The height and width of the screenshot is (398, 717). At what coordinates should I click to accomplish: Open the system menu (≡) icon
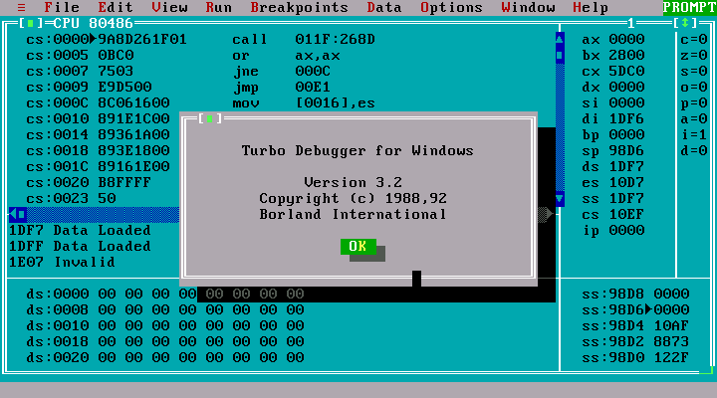22,7
